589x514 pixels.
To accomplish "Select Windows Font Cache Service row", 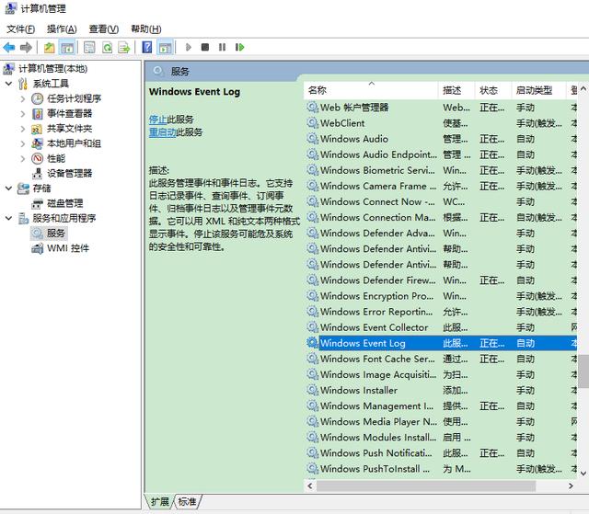I will point(441,359).
